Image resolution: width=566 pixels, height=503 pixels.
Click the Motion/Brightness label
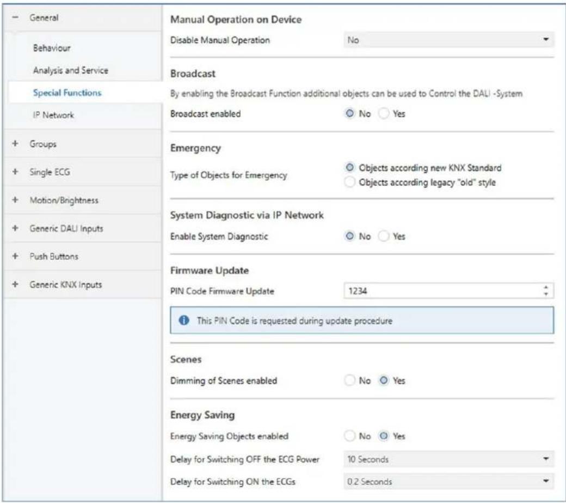tap(64, 200)
